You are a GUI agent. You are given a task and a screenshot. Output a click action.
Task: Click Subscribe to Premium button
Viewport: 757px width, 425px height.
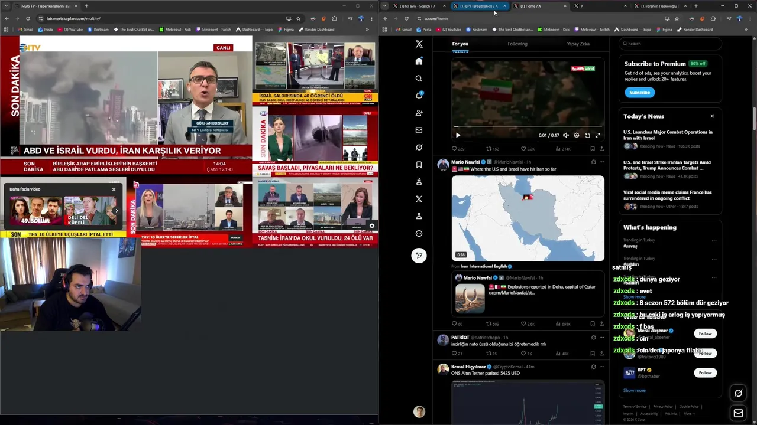[x=639, y=93]
